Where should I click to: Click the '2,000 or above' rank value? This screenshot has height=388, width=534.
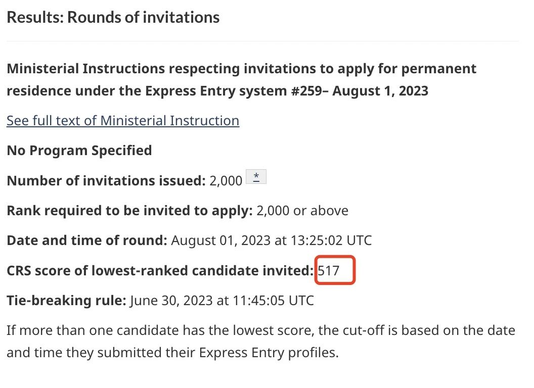(302, 211)
